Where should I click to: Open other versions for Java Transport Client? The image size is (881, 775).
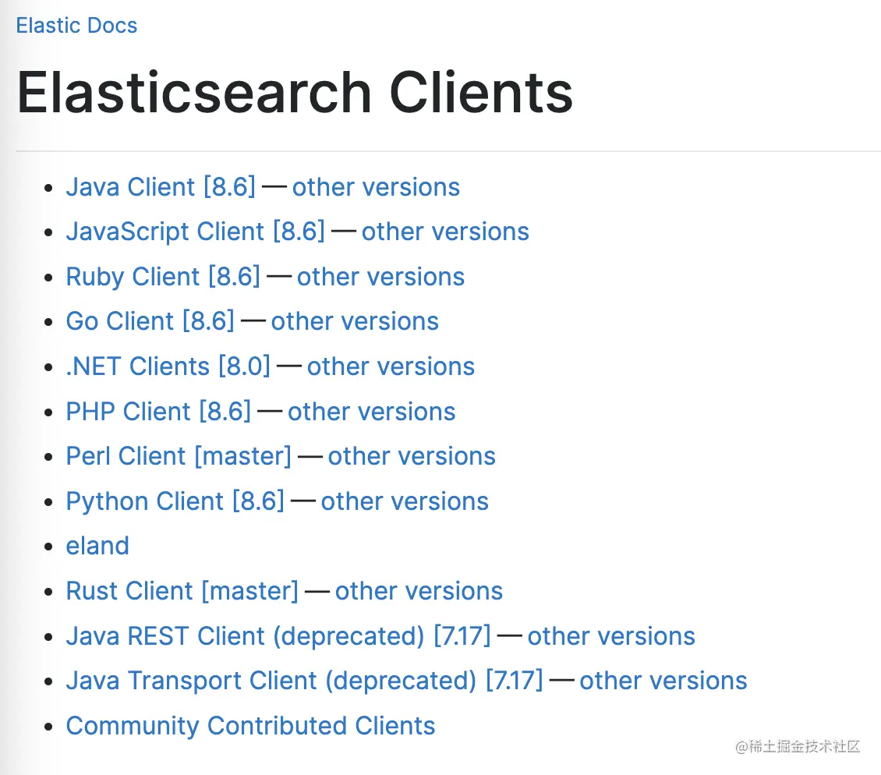coord(663,681)
